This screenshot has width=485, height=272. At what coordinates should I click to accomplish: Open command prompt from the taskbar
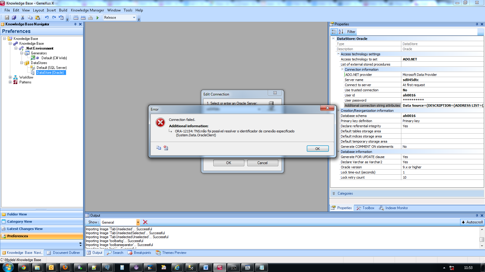[x=234, y=267]
